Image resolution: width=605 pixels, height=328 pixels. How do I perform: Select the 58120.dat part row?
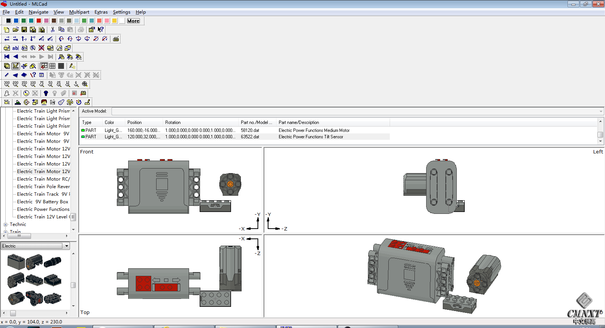click(x=234, y=130)
